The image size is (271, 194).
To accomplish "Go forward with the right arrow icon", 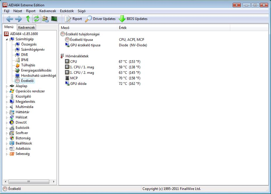I will [x=19, y=19].
